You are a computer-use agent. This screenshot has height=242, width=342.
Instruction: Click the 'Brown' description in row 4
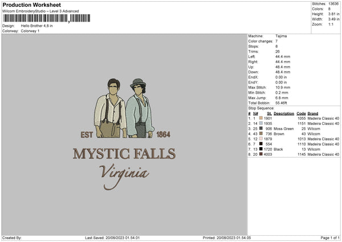click(279, 134)
